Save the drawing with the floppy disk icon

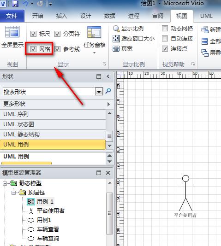tap(15, 3)
